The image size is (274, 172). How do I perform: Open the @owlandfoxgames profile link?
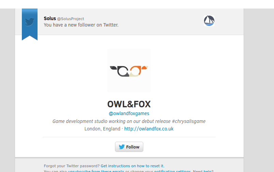pyautogui.click(x=129, y=113)
